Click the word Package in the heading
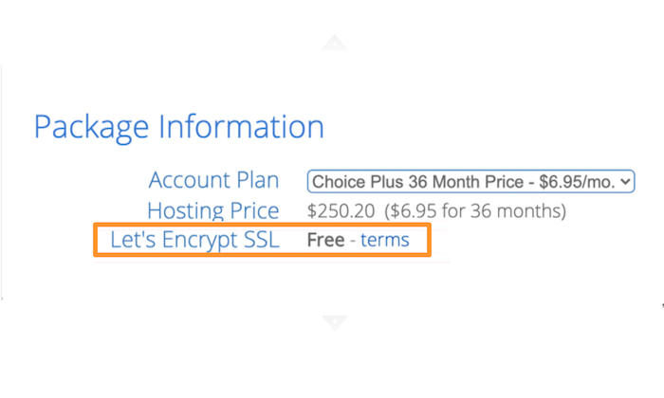 pos(91,127)
